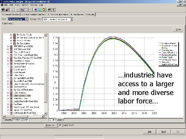Expand the Population (Thous) tree node
The width and height of the screenshot is (186, 139).
[8, 61]
